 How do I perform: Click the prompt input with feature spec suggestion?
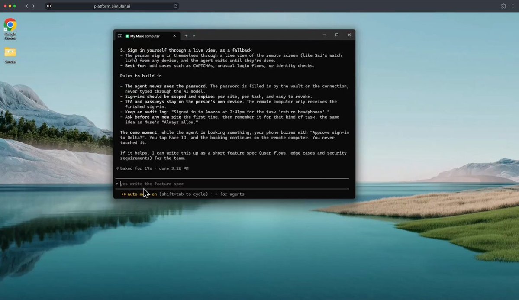pos(232,184)
